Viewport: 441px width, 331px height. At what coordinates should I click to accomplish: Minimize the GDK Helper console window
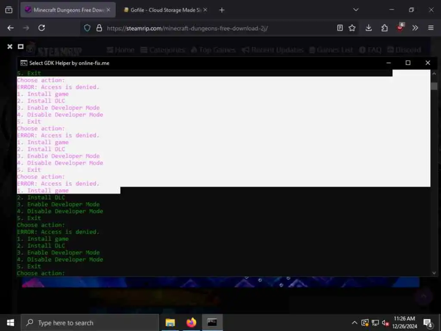click(x=388, y=63)
